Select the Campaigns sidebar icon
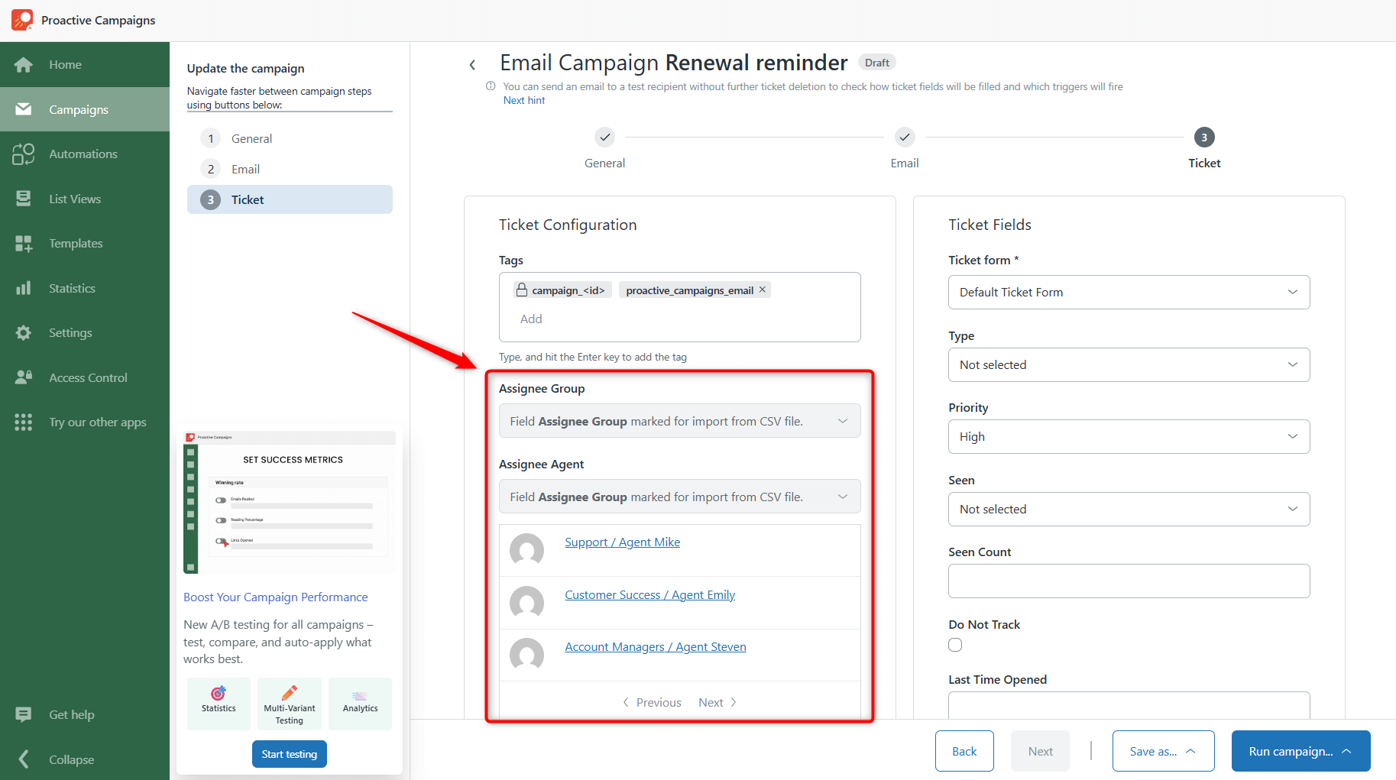This screenshot has height=780, width=1396. (x=23, y=109)
